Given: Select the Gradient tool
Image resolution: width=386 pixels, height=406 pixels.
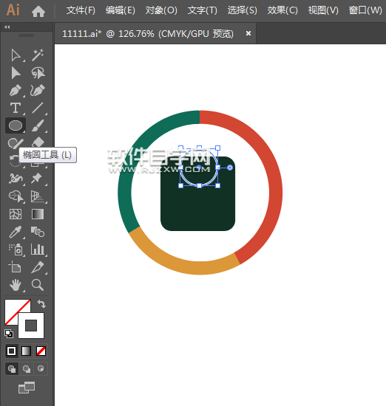Looking at the screenshot, I should [x=38, y=214].
